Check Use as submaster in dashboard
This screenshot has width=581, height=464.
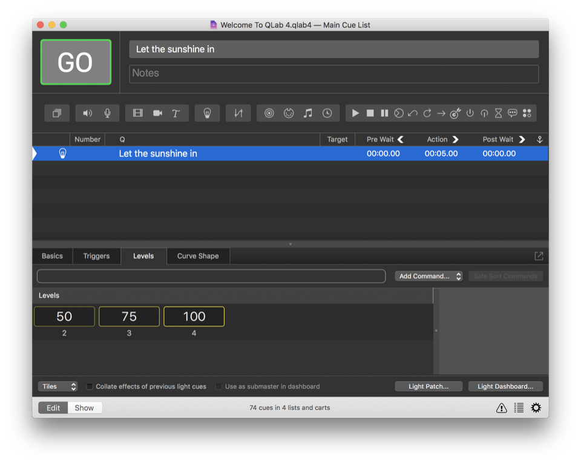coord(218,387)
